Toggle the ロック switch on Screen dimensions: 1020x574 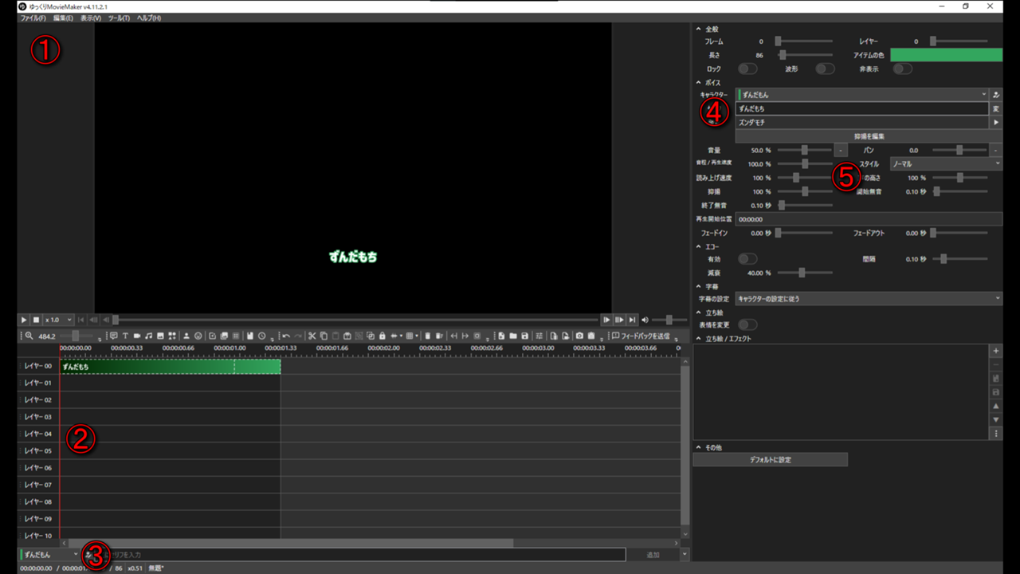(747, 69)
